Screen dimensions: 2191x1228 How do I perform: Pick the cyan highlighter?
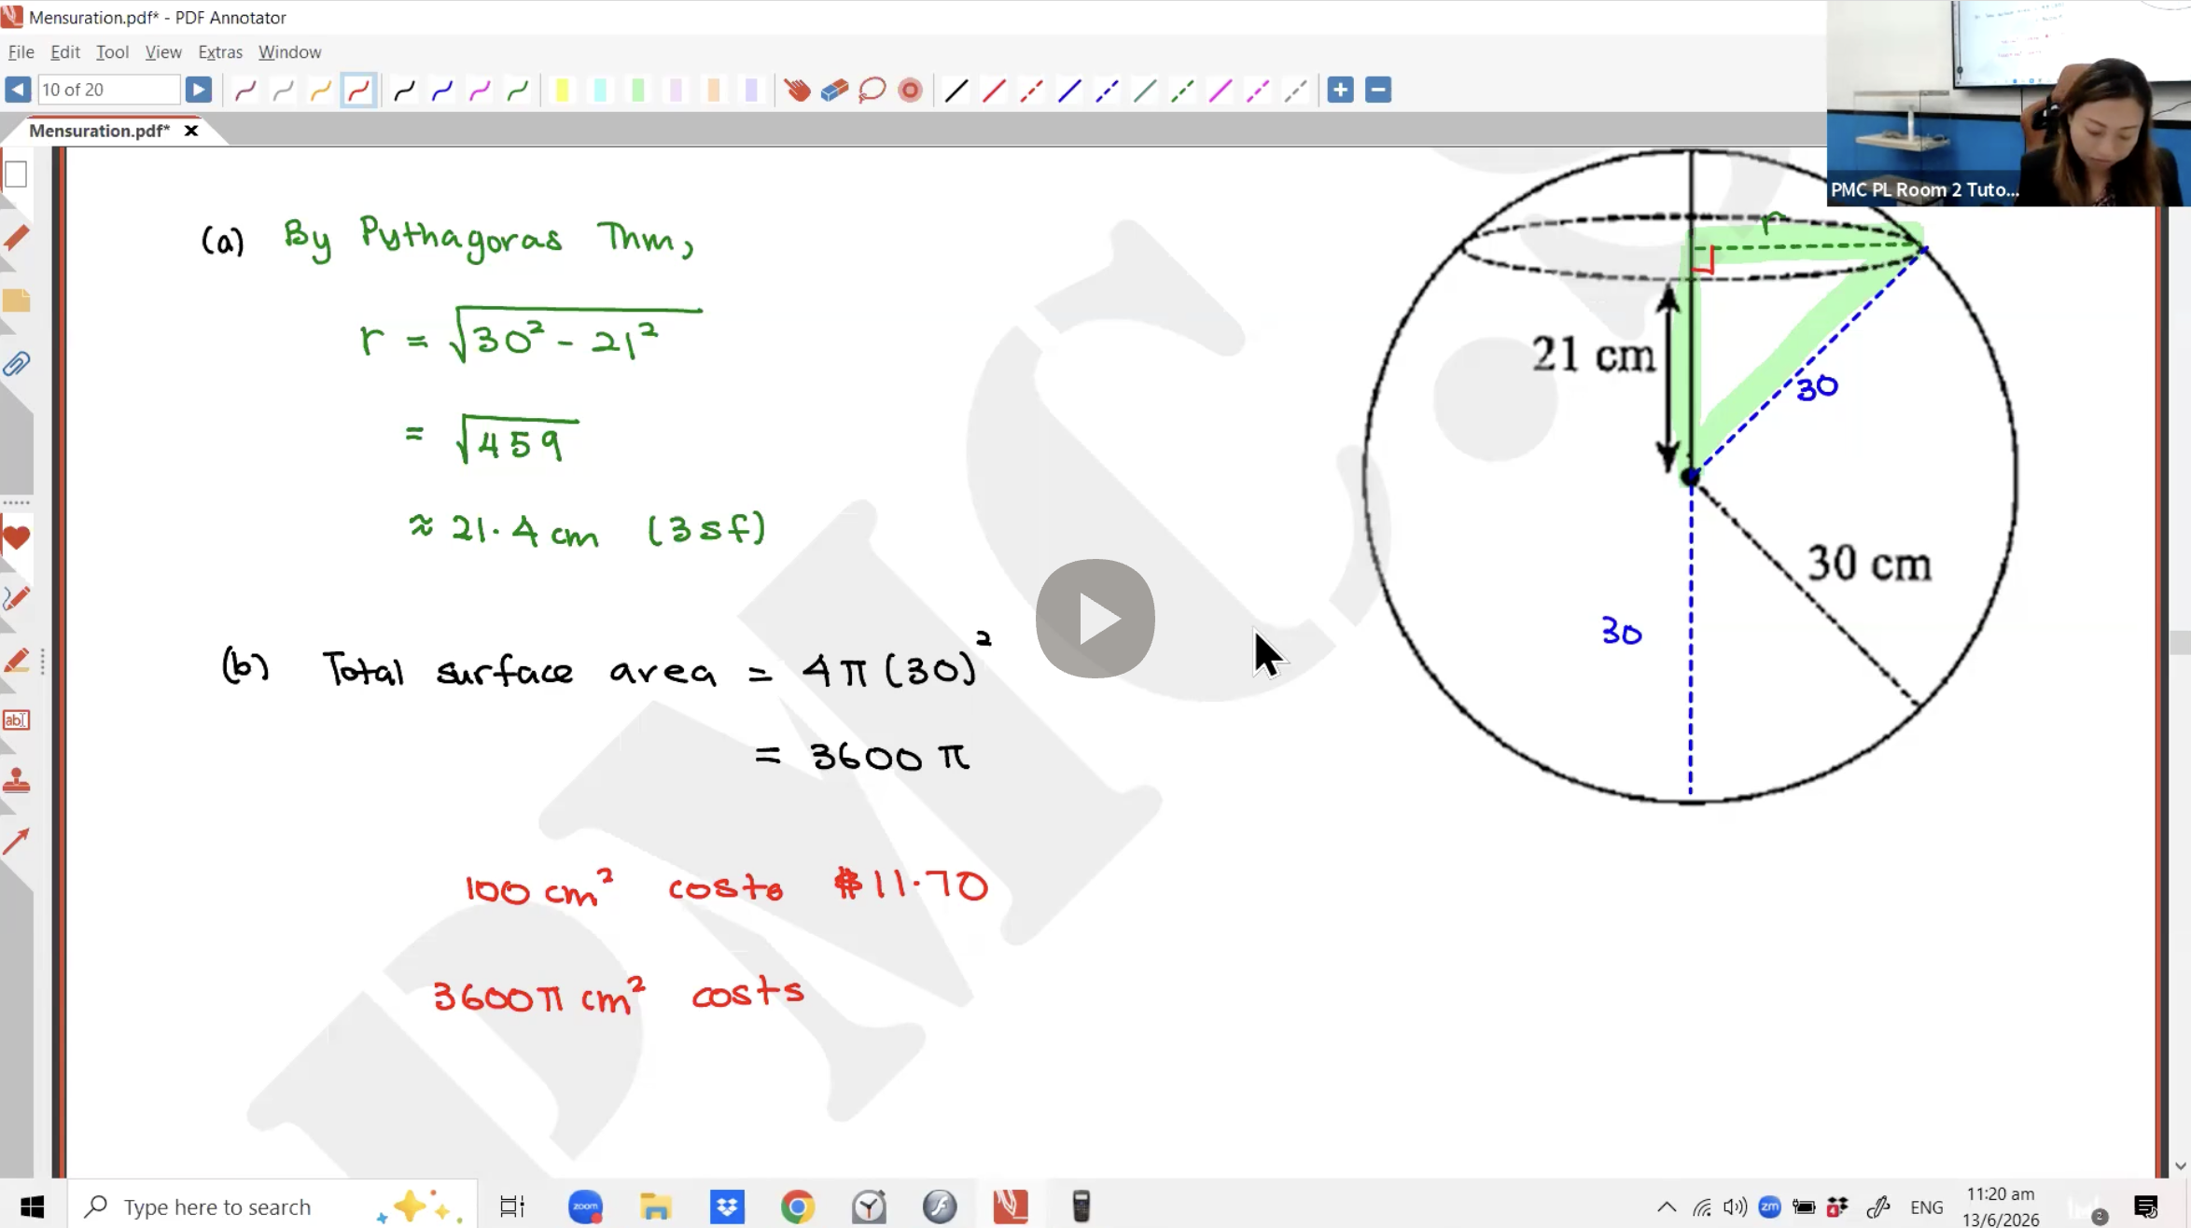click(600, 90)
